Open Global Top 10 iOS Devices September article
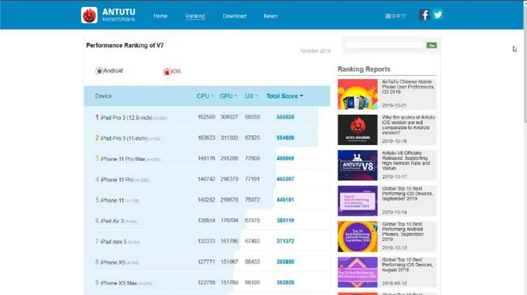527x295 pixels. 408,194
